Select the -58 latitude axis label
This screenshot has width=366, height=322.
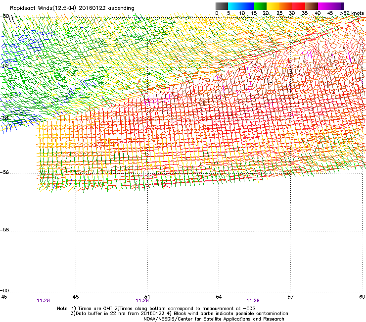click(4, 230)
